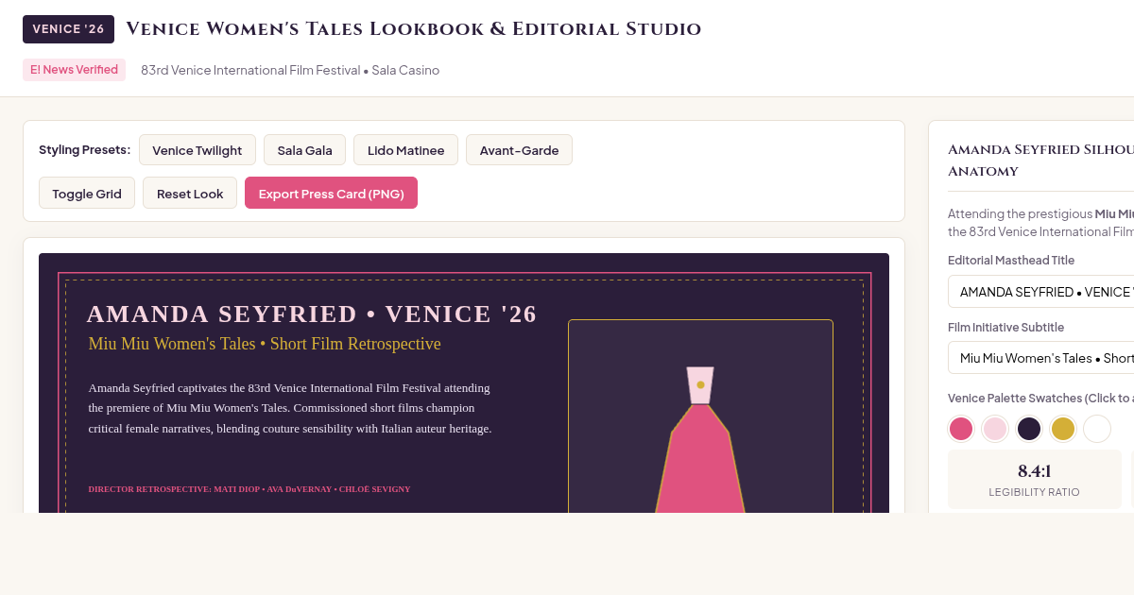The width and height of the screenshot is (1134, 595).
Task: Click the 83rd Venice Festival Sala Casino tagline
Action: (290, 70)
